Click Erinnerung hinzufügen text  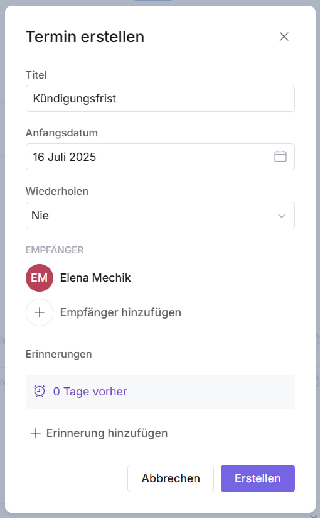(107, 433)
